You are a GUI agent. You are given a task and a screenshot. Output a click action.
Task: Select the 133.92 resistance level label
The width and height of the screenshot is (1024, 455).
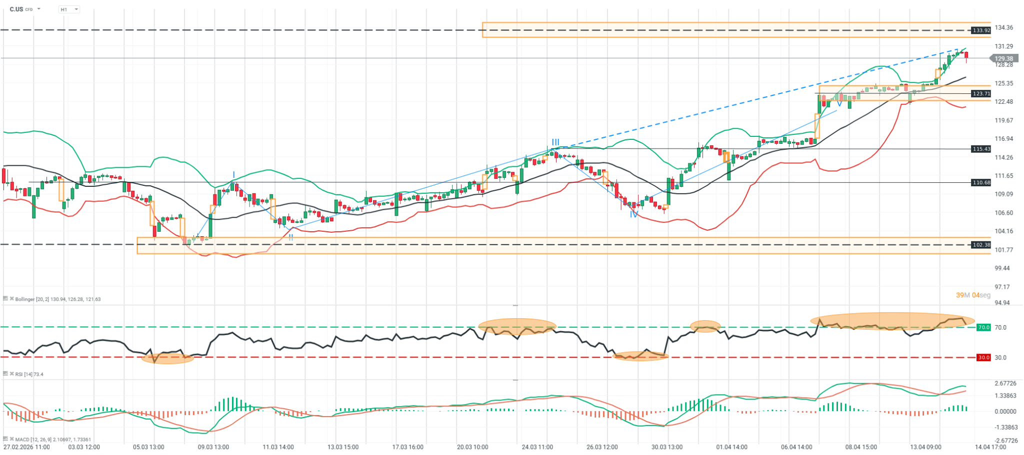click(x=980, y=30)
